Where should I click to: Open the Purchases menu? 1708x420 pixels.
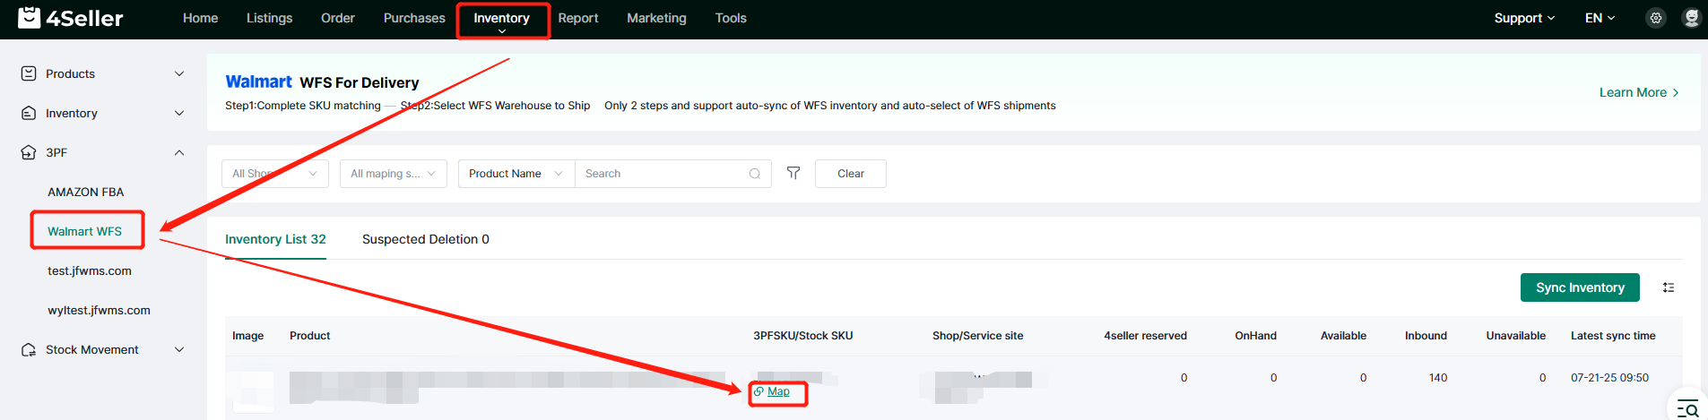414,18
